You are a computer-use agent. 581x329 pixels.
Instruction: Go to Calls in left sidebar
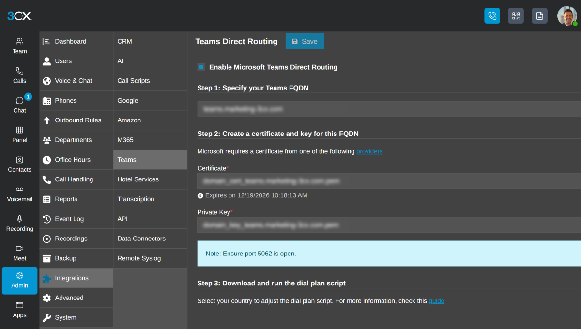click(19, 75)
